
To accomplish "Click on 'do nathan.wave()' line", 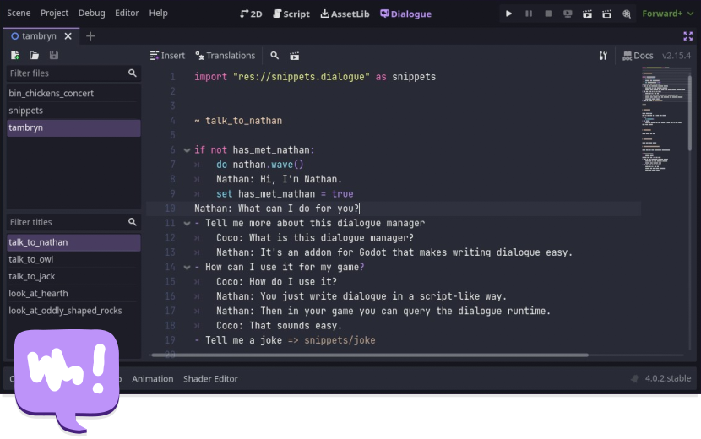I will [260, 165].
